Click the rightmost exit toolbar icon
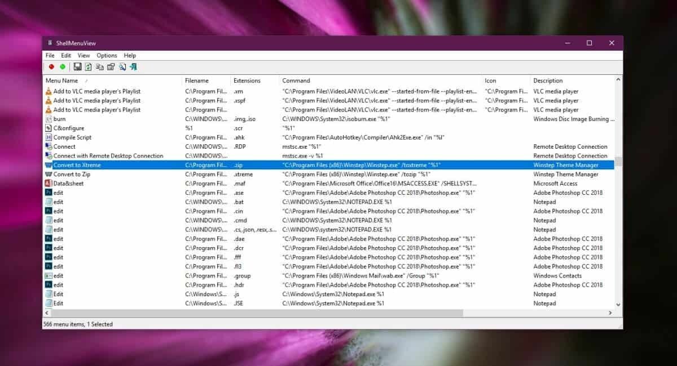 [133, 66]
